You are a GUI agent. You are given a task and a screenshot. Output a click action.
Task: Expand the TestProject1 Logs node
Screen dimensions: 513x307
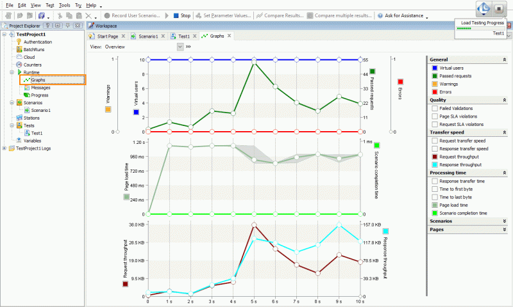[x=4, y=148]
